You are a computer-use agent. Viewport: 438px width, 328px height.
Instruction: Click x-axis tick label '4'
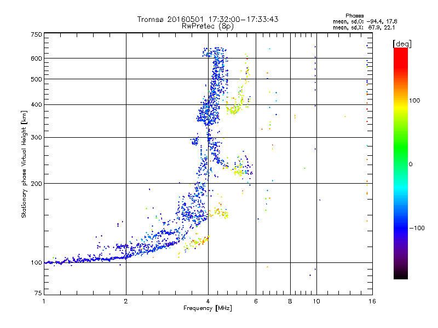click(x=208, y=301)
